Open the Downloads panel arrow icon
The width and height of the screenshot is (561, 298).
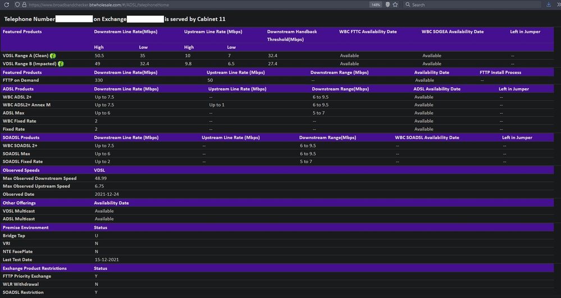[549, 4]
